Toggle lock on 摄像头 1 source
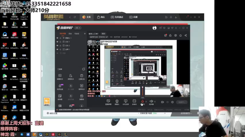 (x=60, y=38)
